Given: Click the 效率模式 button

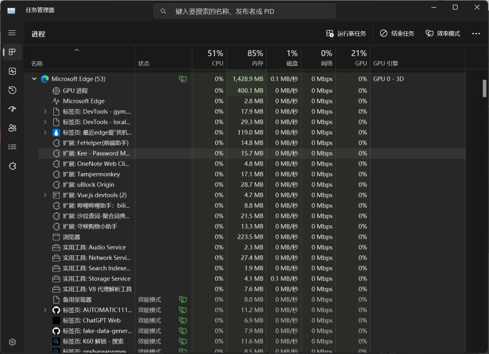Looking at the screenshot, I should (x=443, y=34).
